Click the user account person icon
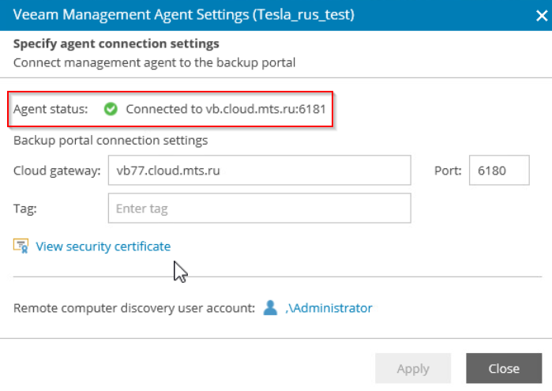This screenshot has height=391, width=552. coord(271,308)
